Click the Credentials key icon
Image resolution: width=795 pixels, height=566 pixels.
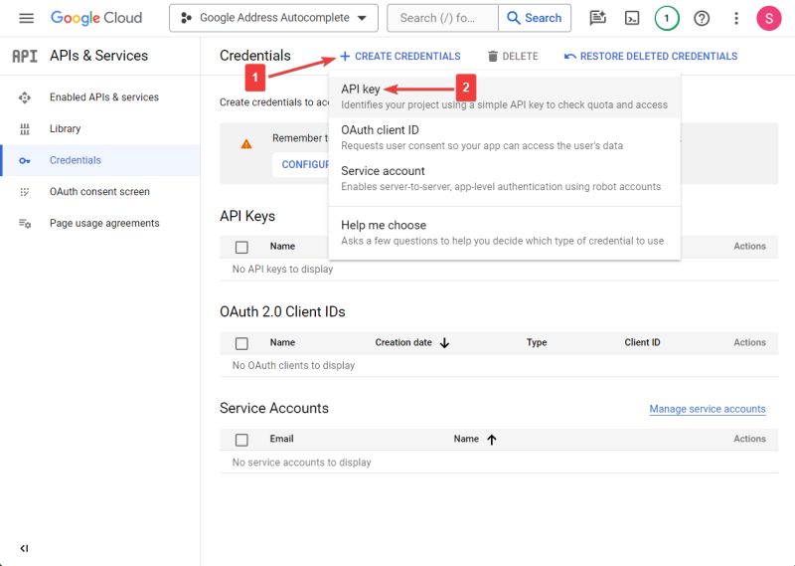pyautogui.click(x=24, y=160)
